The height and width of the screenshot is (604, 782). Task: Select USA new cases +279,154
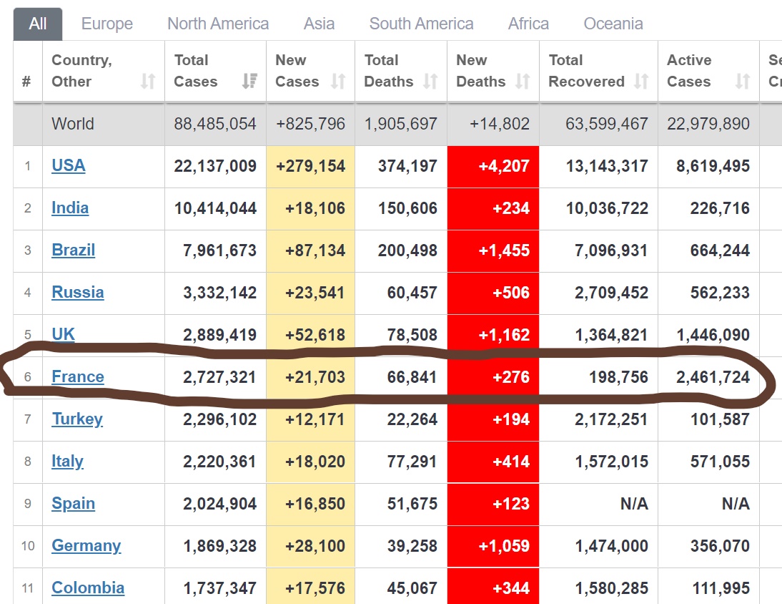(x=311, y=166)
